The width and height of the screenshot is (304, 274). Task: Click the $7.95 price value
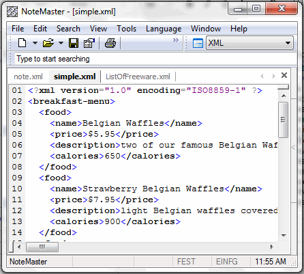click(102, 200)
